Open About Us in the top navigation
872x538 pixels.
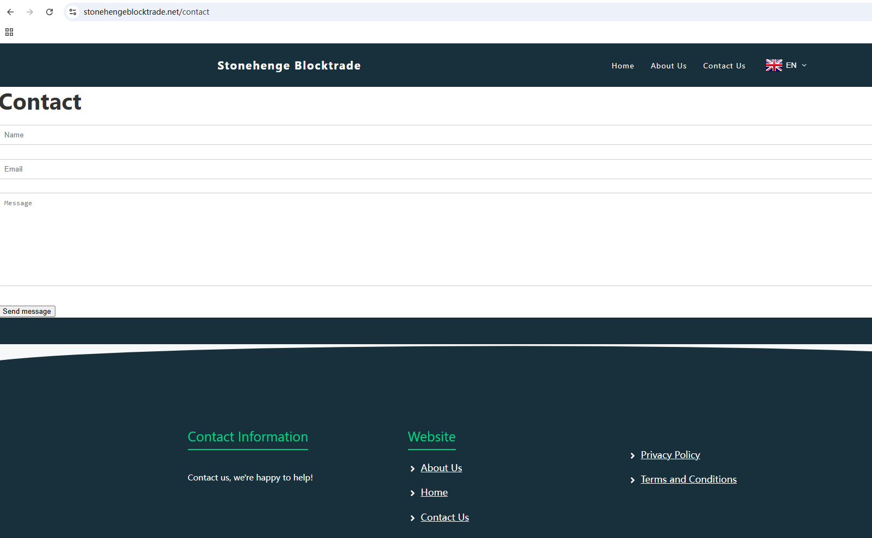tap(668, 66)
